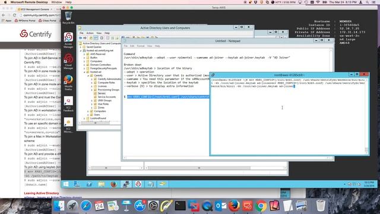Select Service Accounts folder in tree
The image size is (380, 214).
point(106,97)
